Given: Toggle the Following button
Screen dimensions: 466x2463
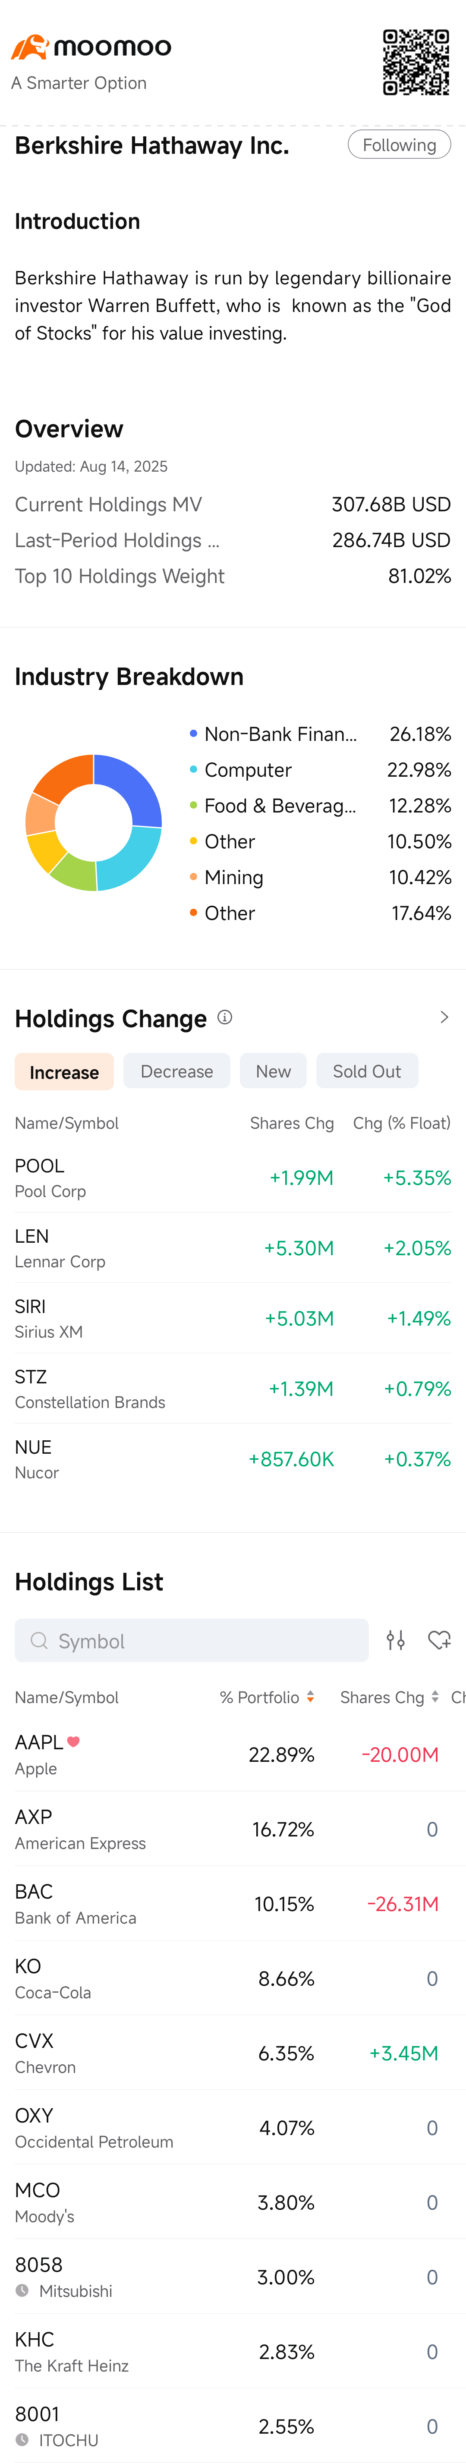Looking at the screenshot, I should [x=399, y=145].
